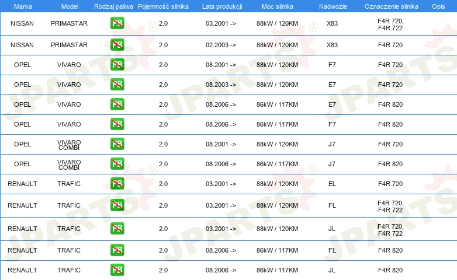
Task: Click the J7 cell in the 08.2006 Vivaro Combi row
Action: pyautogui.click(x=332, y=163)
